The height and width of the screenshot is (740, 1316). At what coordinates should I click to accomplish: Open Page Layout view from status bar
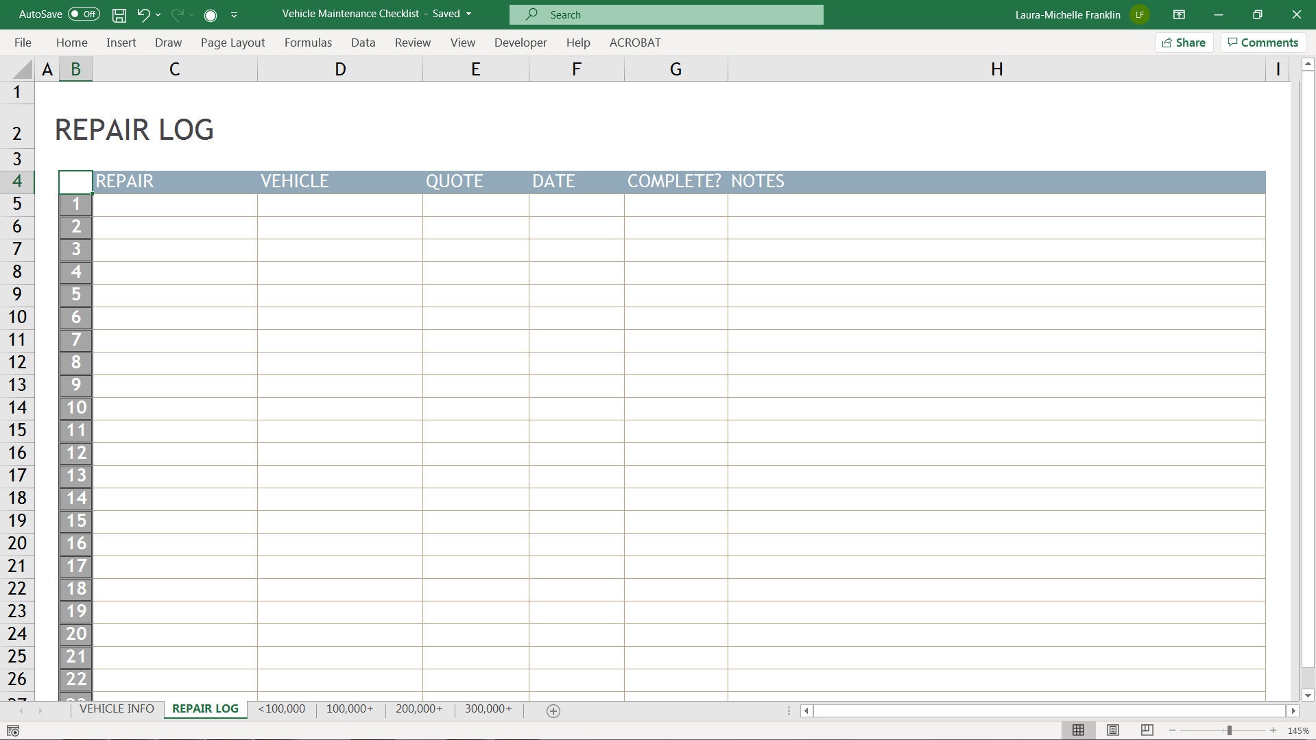[x=1112, y=730]
